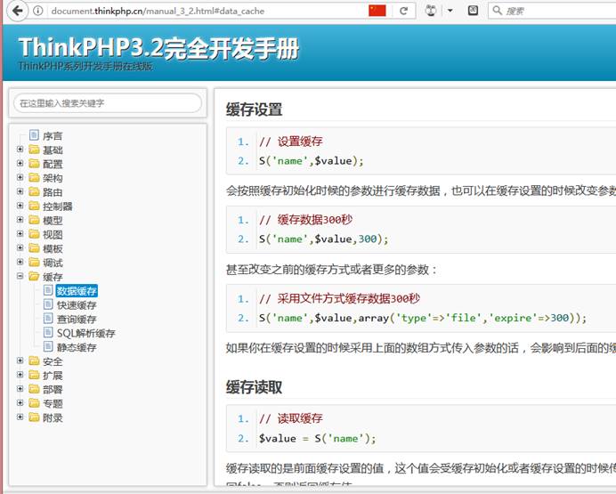
Task: Click the 控制器 folder label
Action: pyautogui.click(x=58, y=207)
